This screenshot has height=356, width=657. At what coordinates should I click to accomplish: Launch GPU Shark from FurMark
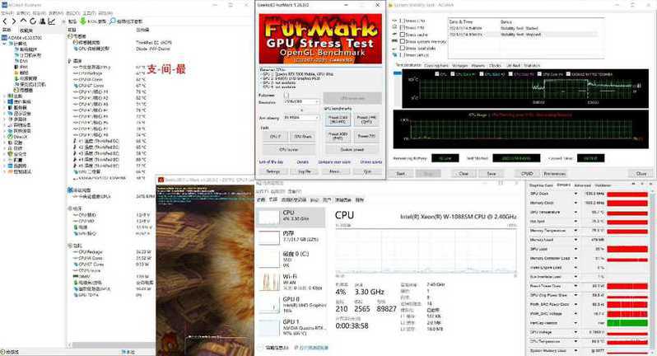click(302, 137)
